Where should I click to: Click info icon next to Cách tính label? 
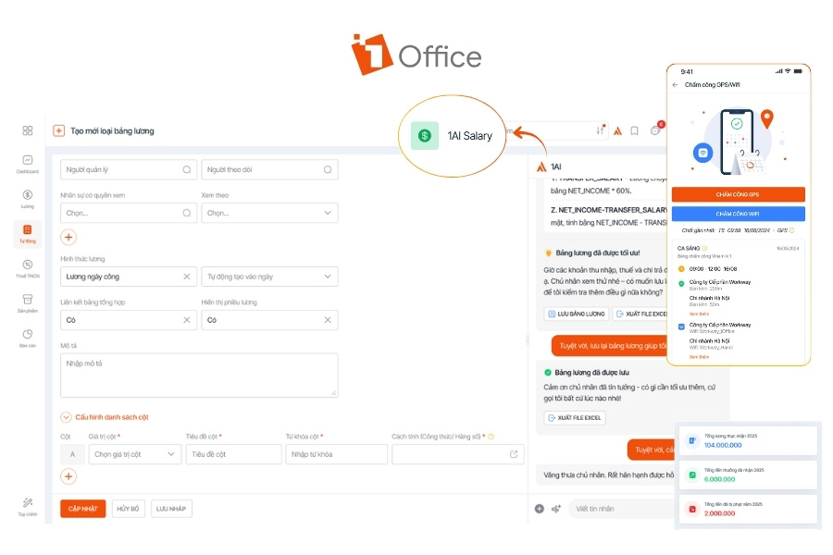click(x=491, y=437)
